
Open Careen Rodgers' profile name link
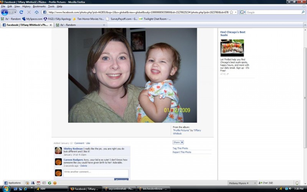[73, 160]
